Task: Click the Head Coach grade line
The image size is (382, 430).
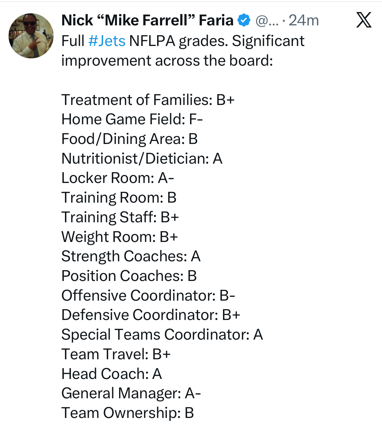Action: pos(111,374)
